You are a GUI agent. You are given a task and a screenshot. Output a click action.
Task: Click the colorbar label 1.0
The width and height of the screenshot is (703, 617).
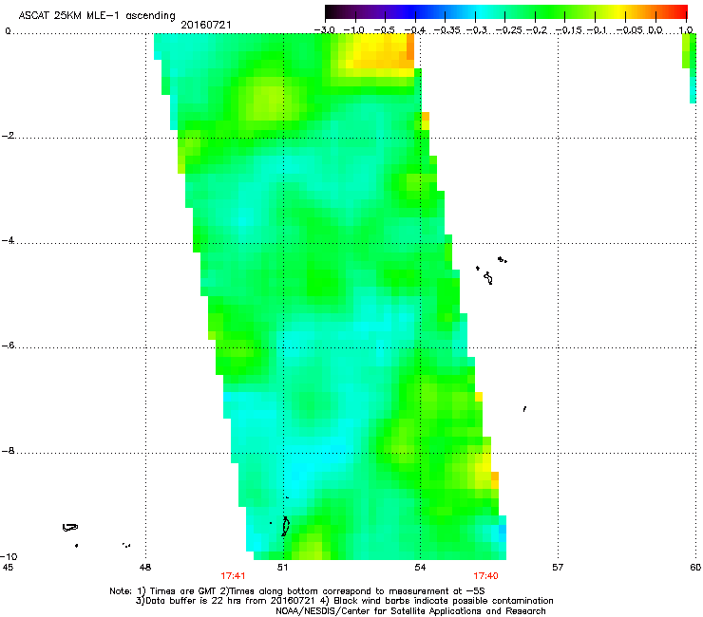(x=686, y=30)
